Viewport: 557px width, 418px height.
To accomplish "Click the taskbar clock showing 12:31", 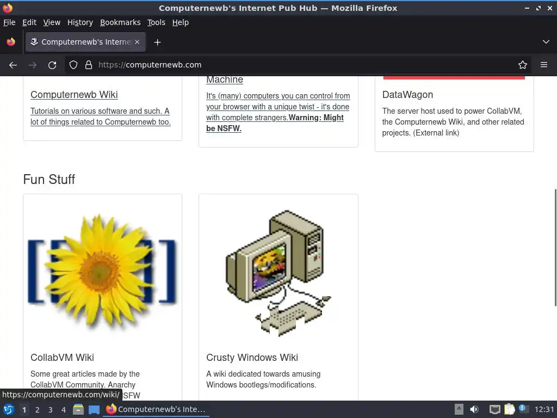I will (x=544, y=409).
